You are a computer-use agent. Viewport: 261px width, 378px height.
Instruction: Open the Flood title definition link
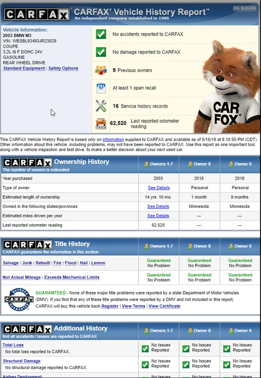[x=70, y=263]
